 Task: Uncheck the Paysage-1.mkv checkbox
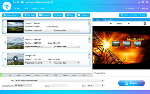tap(5, 59)
